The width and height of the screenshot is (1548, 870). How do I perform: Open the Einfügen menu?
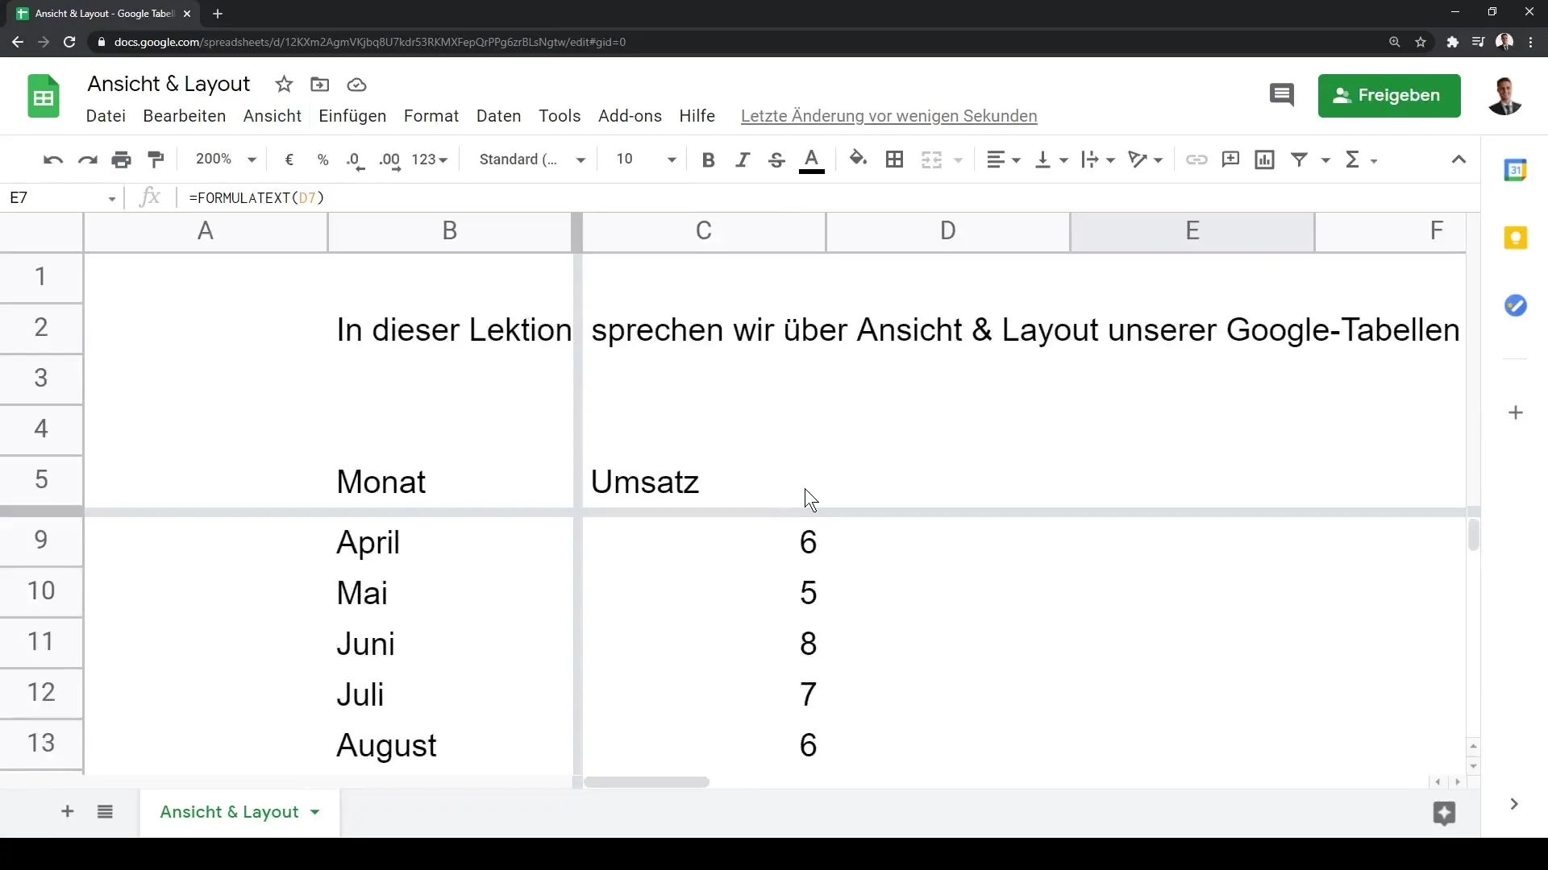coord(352,116)
